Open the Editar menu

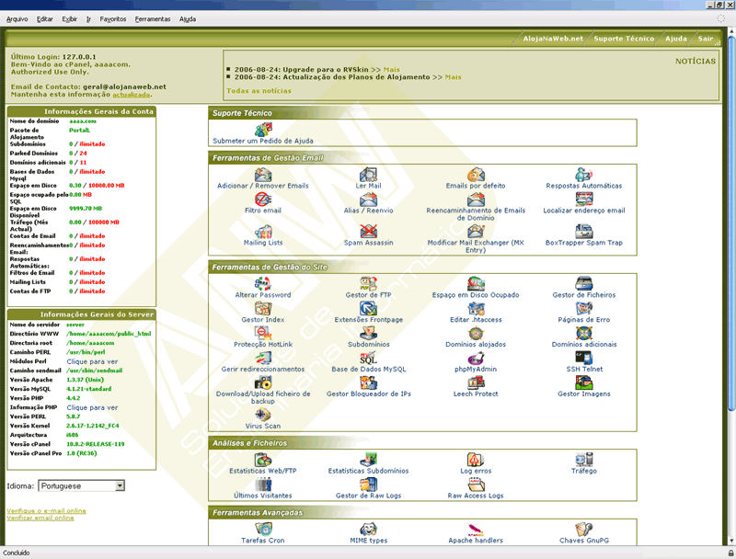[44, 19]
